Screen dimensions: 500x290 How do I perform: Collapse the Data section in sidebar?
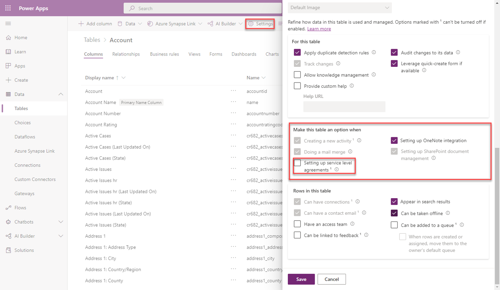point(61,94)
